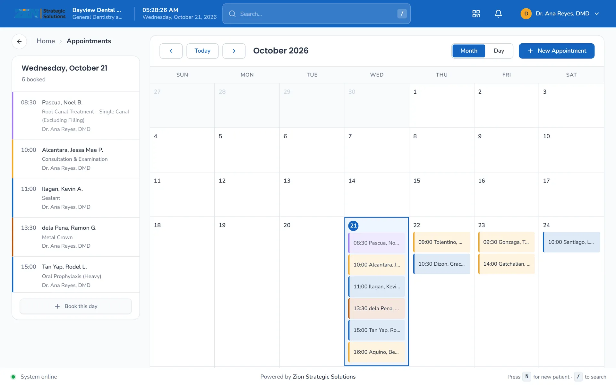Open the 16:00 Aquino calendar event
This screenshot has height=385, width=616.
point(377,352)
